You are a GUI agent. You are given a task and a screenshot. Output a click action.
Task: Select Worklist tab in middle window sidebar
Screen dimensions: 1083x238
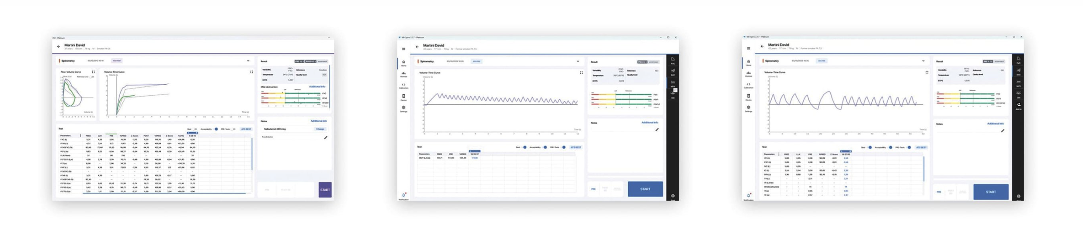click(x=404, y=74)
